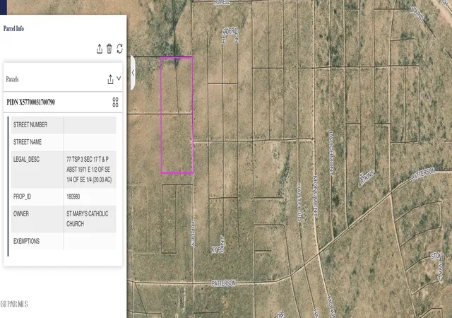Collapse the Parcels section chevron
The width and height of the screenshot is (452, 318).
point(119,78)
